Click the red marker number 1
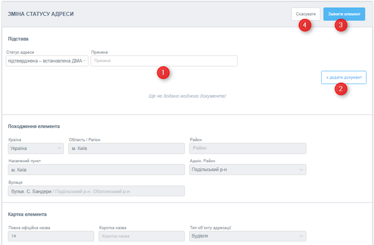Screen dimensions: 374x245 pos(164,73)
